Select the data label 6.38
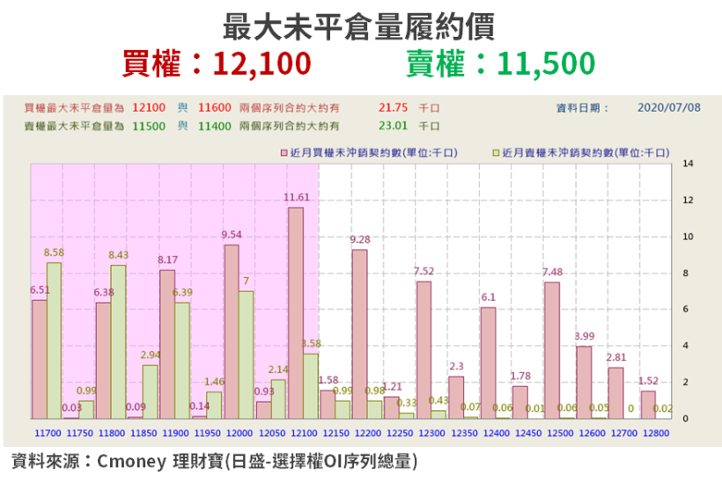The width and height of the screenshot is (722, 483). click(104, 293)
